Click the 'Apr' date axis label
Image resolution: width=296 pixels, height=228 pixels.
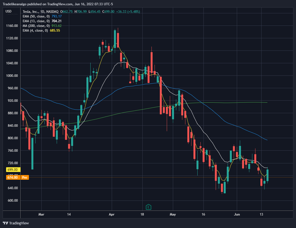click(112, 214)
